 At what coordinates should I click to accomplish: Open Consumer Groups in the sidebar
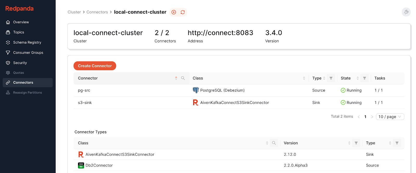pos(28,52)
